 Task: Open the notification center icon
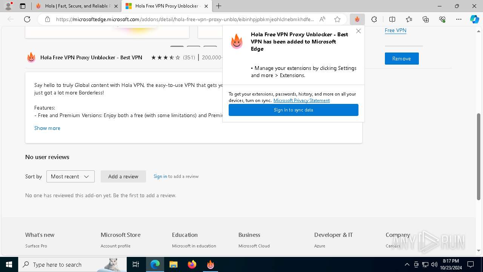pos(471,264)
